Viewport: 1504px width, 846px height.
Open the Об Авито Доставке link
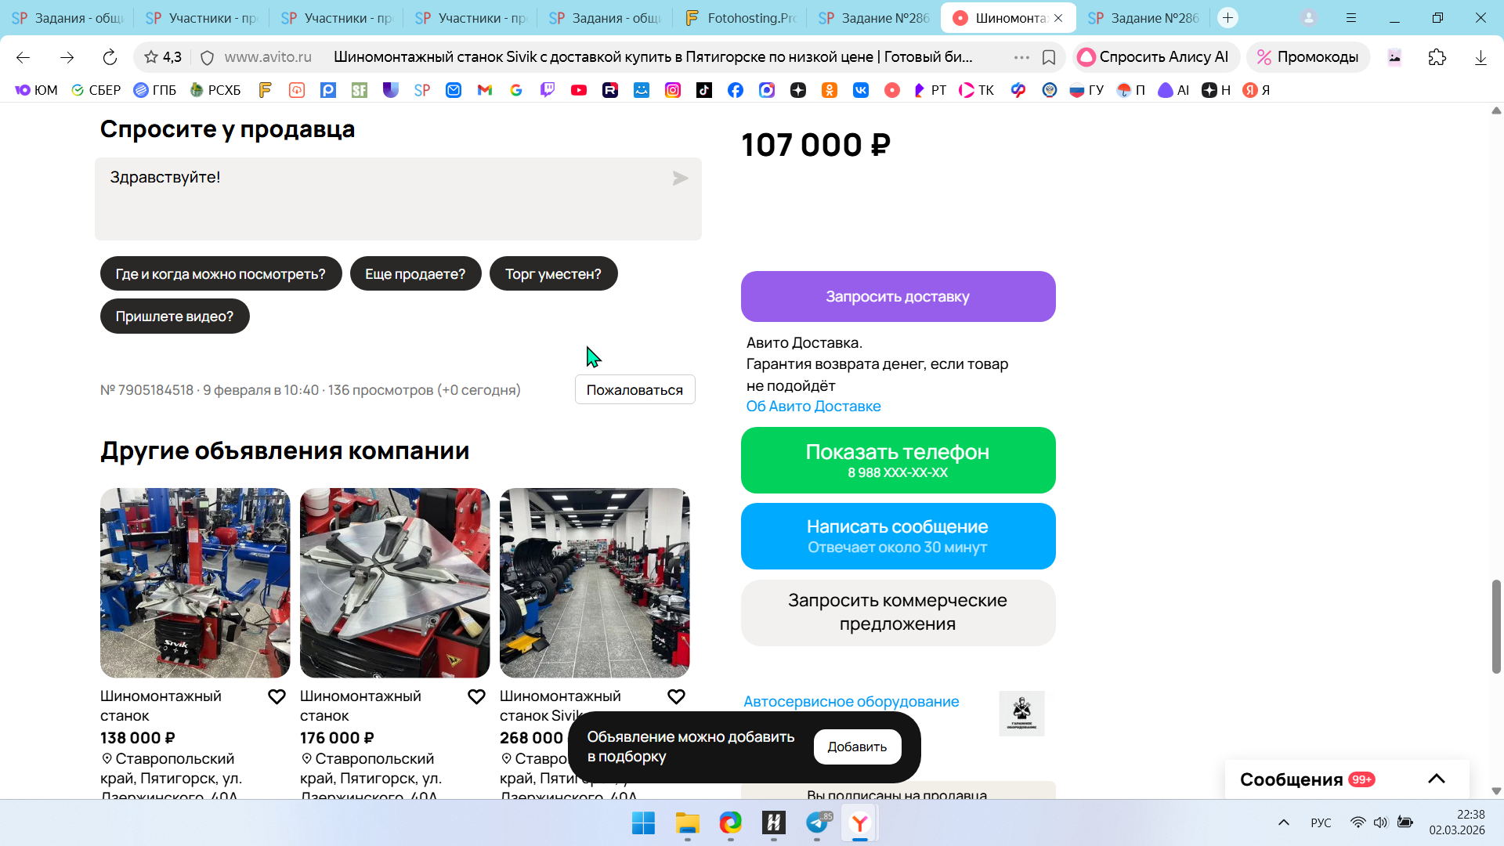point(813,406)
